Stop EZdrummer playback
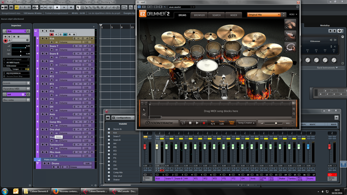The height and width of the screenshot is (195, 347). click(190, 123)
